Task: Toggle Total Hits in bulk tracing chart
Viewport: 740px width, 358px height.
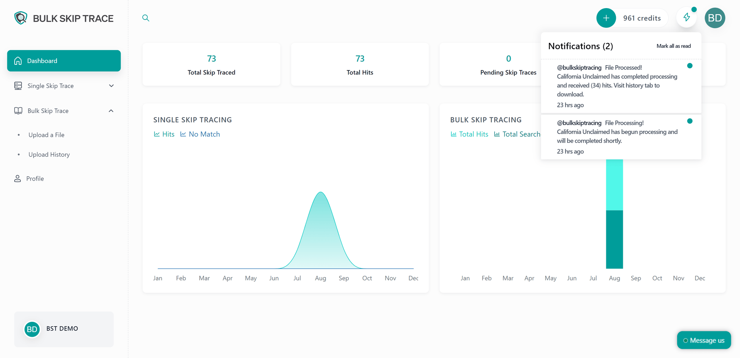Action: click(x=469, y=134)
